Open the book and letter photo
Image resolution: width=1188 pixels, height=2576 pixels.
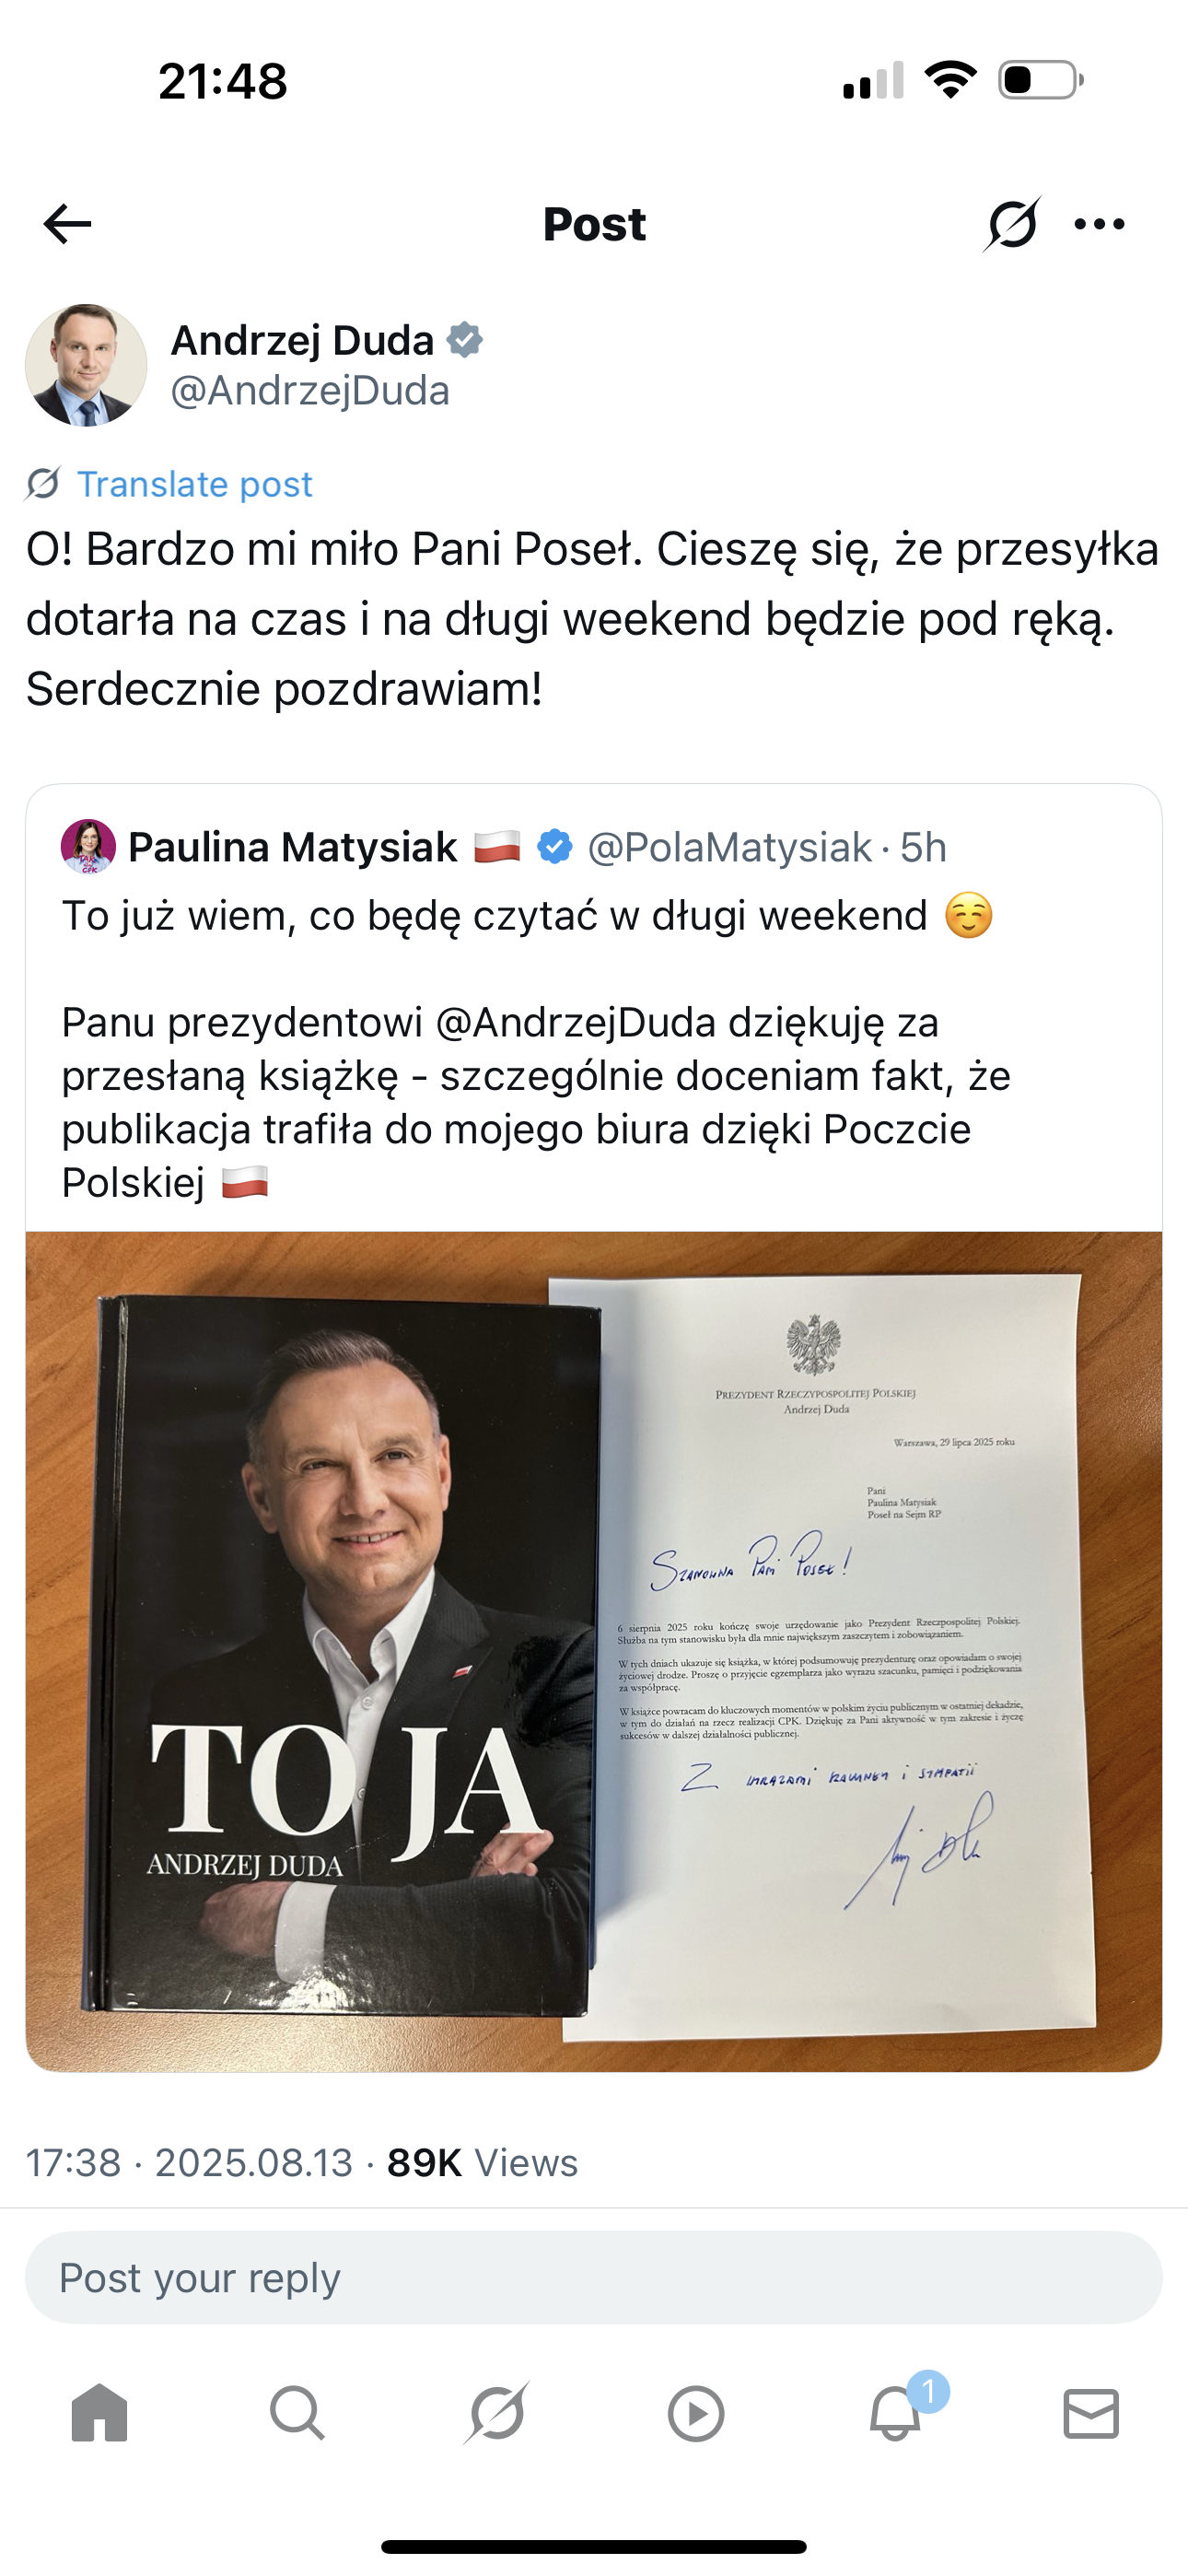tap(594, 1650)
